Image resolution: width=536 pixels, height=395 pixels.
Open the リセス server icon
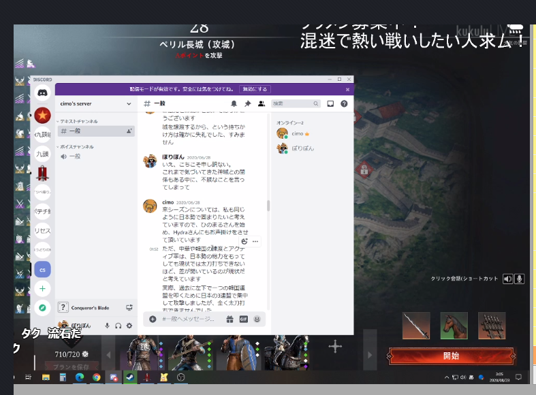point(42,231)
